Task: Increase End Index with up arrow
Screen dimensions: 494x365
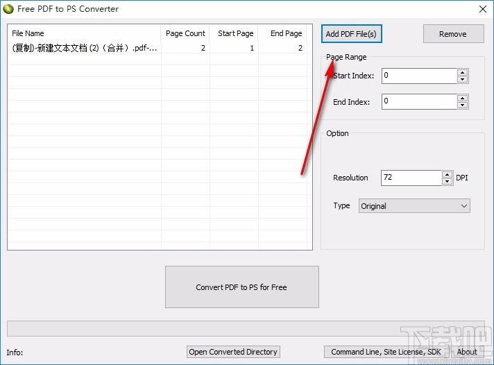Action: [x=462, y=98]
